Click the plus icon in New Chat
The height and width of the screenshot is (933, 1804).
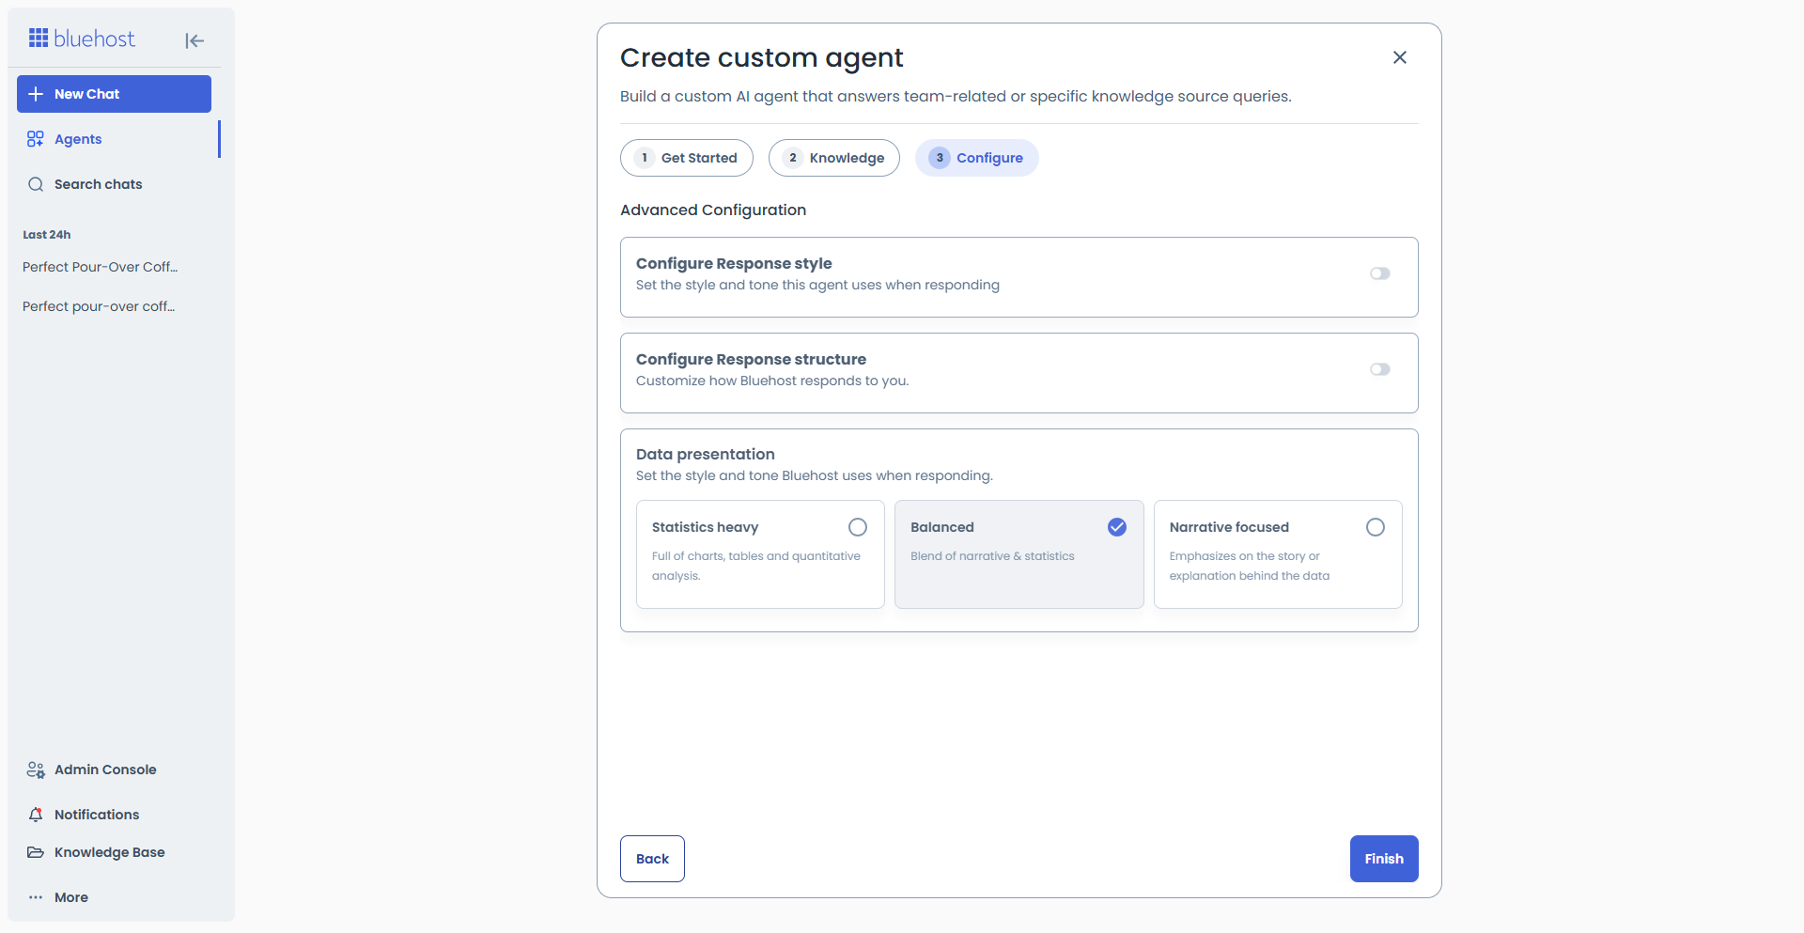pyautogui.click(x=36, y=94)
